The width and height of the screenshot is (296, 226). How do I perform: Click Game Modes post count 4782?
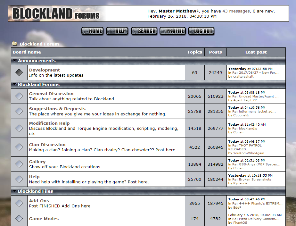point(215,219)
